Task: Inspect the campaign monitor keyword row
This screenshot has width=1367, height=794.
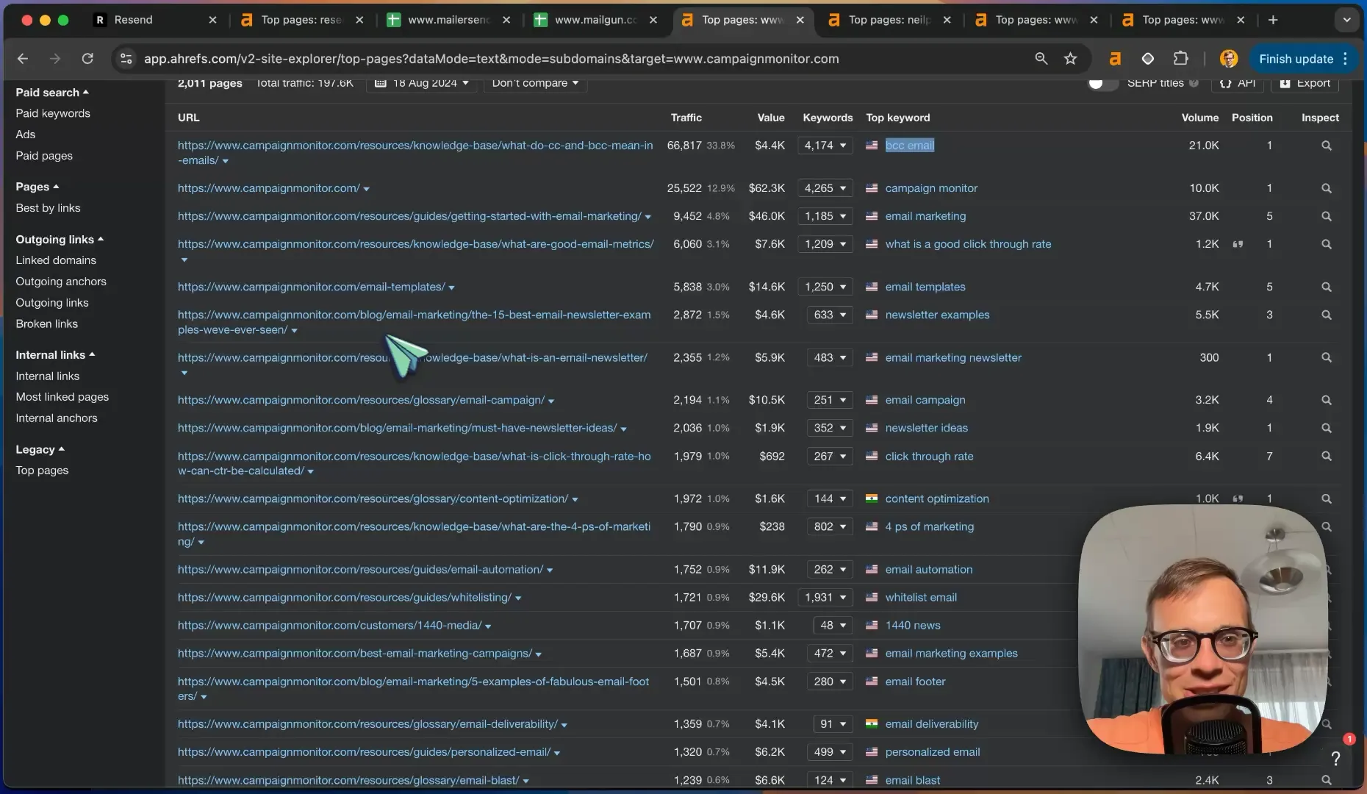Action: click(x=1326, y=188)
